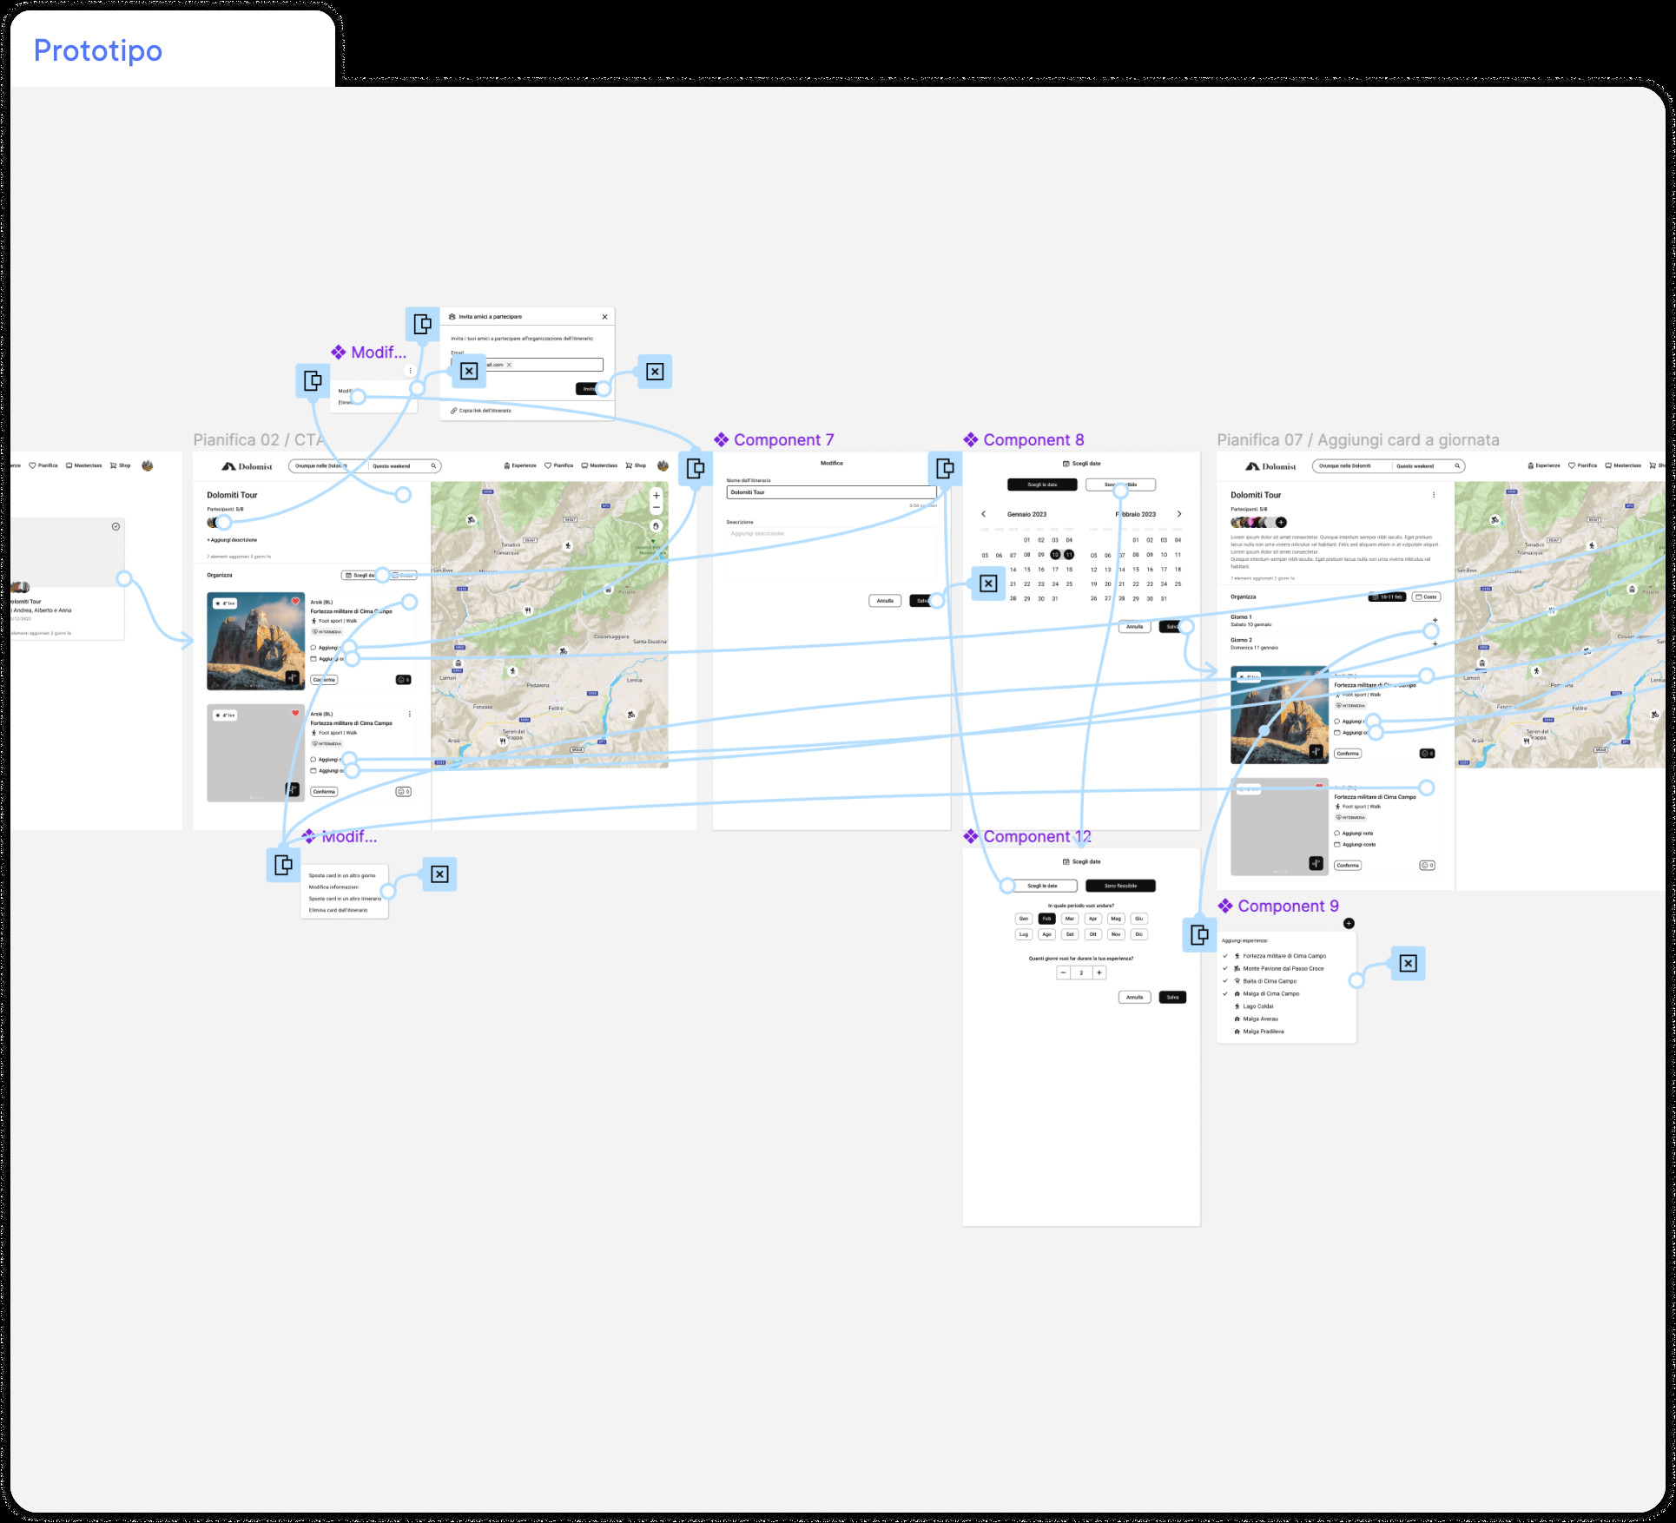Open three-dot menu next to Dolomiti Tour title

1433,495
